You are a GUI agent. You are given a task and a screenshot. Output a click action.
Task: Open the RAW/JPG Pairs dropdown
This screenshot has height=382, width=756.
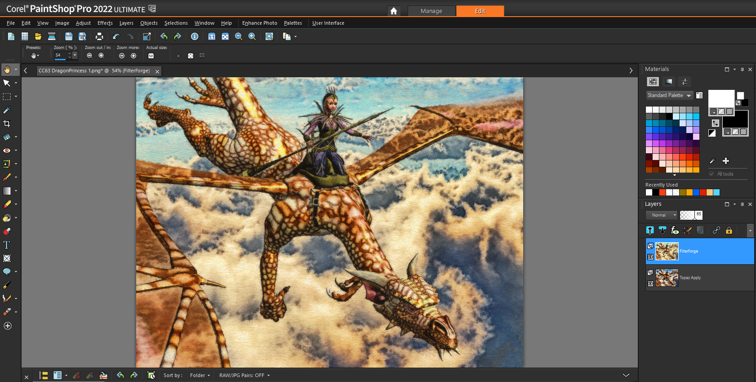245,375
